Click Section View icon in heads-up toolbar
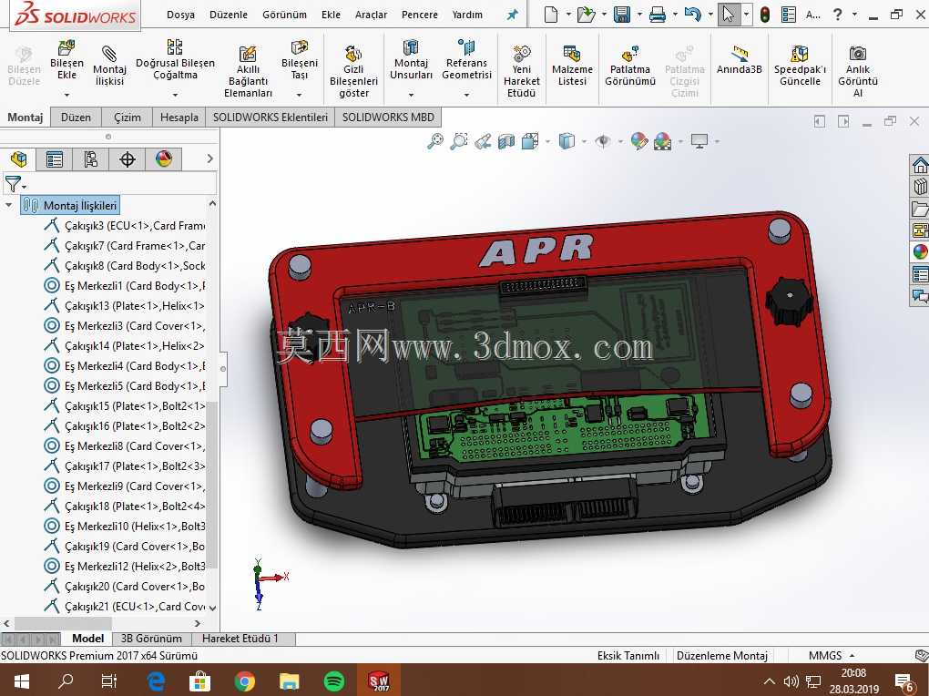929x696 pixels. tap(506, 141)
